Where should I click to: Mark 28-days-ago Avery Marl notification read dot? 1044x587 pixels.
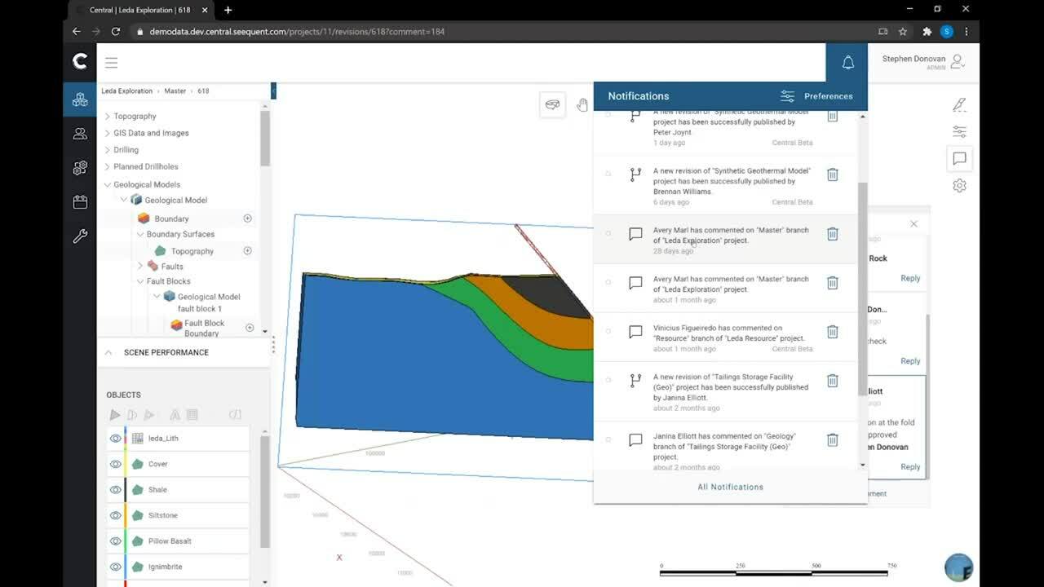[608, 233]
